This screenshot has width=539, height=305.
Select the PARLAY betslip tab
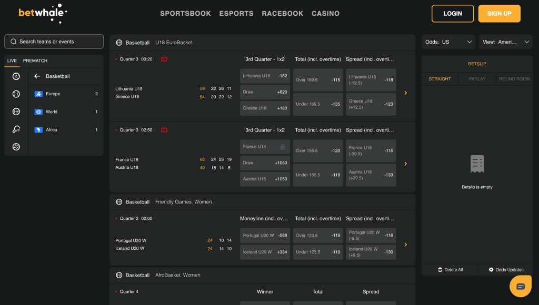[x=477, y=79]
